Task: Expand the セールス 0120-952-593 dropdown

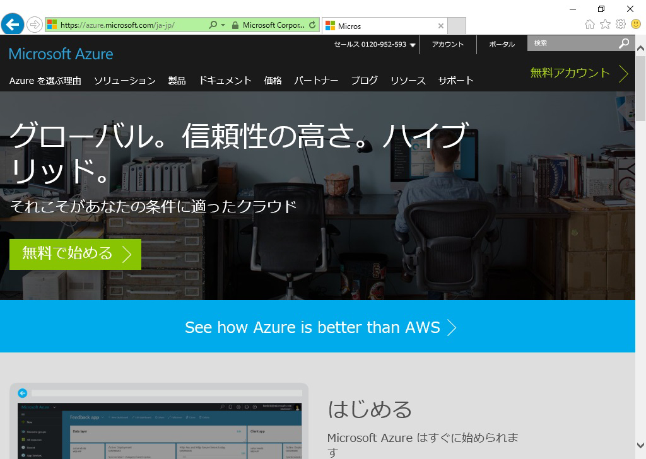Action: tap(375, 45)
